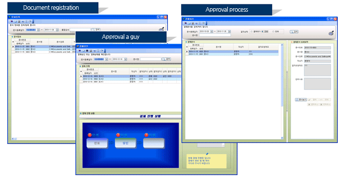
Task: Click document name input field in Approval process
Action: (215, 35)
